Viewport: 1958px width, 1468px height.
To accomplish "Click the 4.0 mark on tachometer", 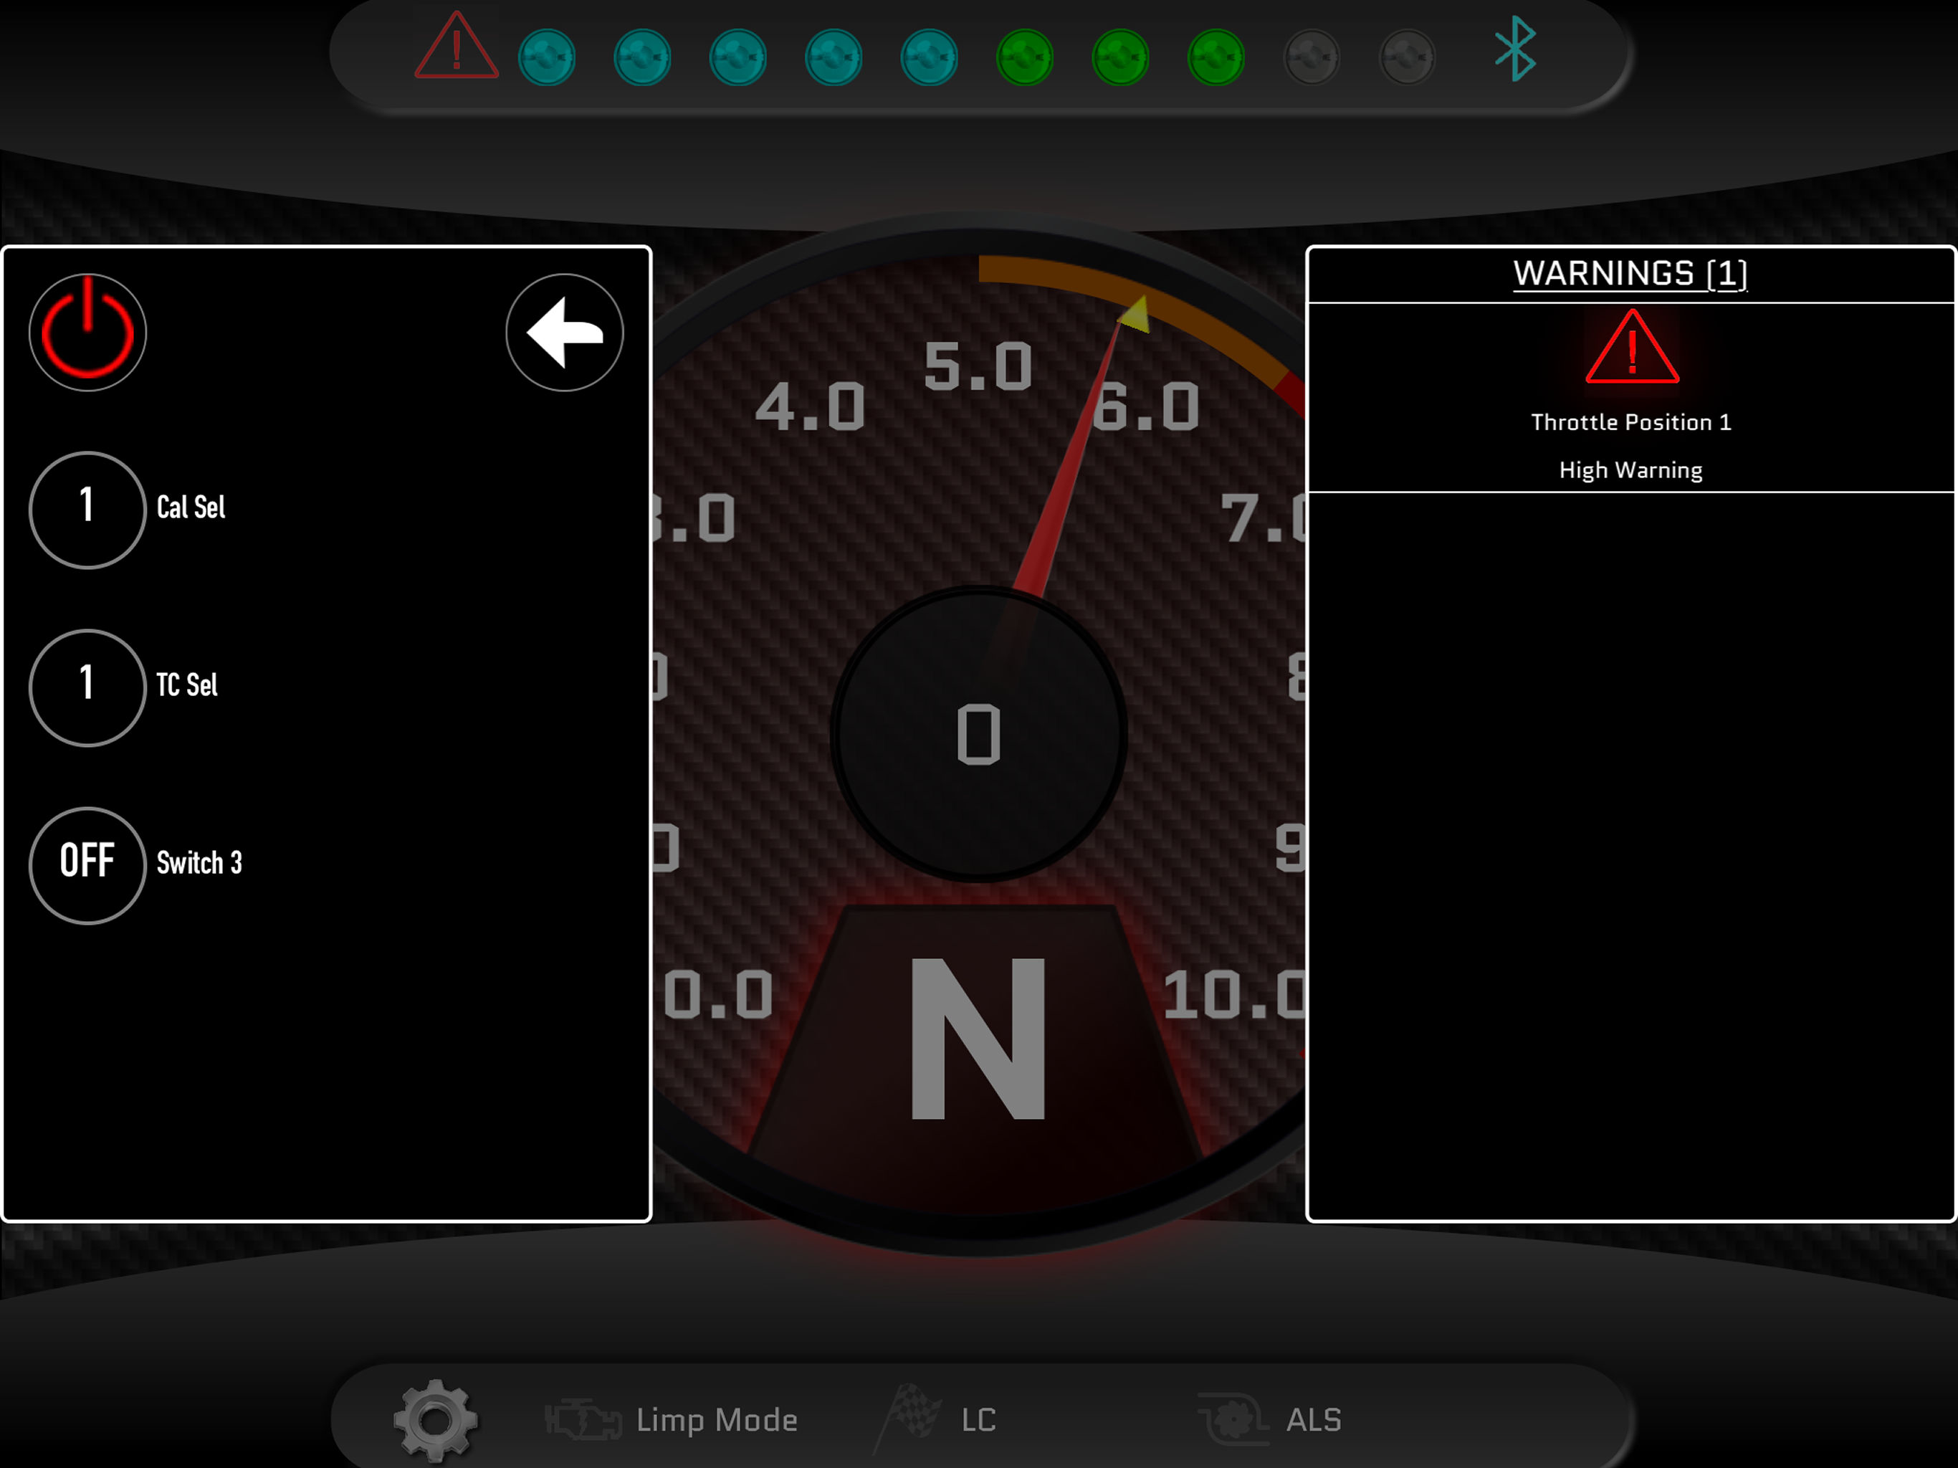I will pos(810,407).
